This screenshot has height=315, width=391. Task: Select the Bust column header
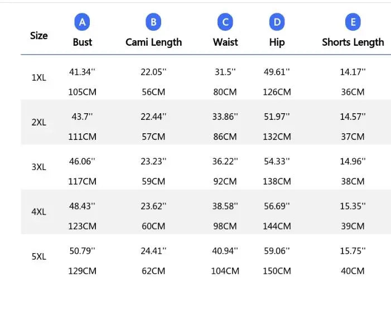(83, 42)
